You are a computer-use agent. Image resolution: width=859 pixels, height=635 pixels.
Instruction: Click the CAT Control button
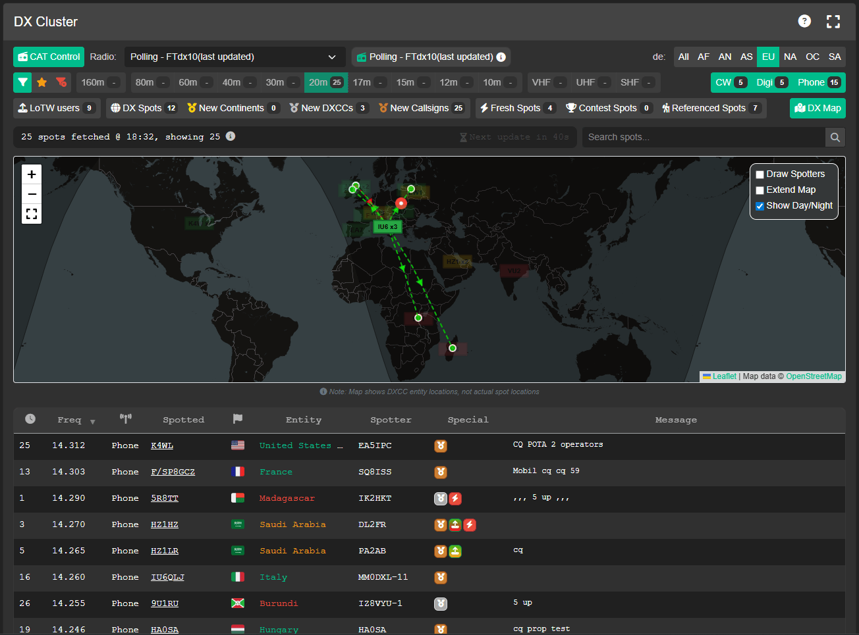coord(49,57)
